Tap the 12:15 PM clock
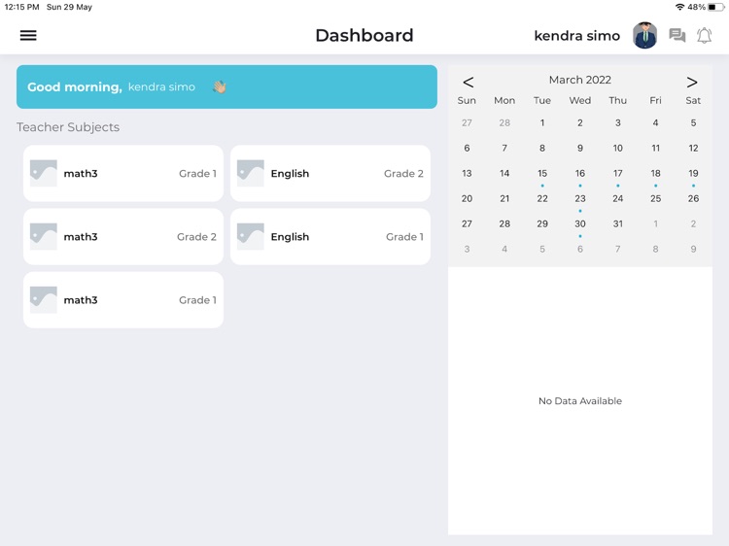Viewport: 729px width, 546px height. click(21, 7)
